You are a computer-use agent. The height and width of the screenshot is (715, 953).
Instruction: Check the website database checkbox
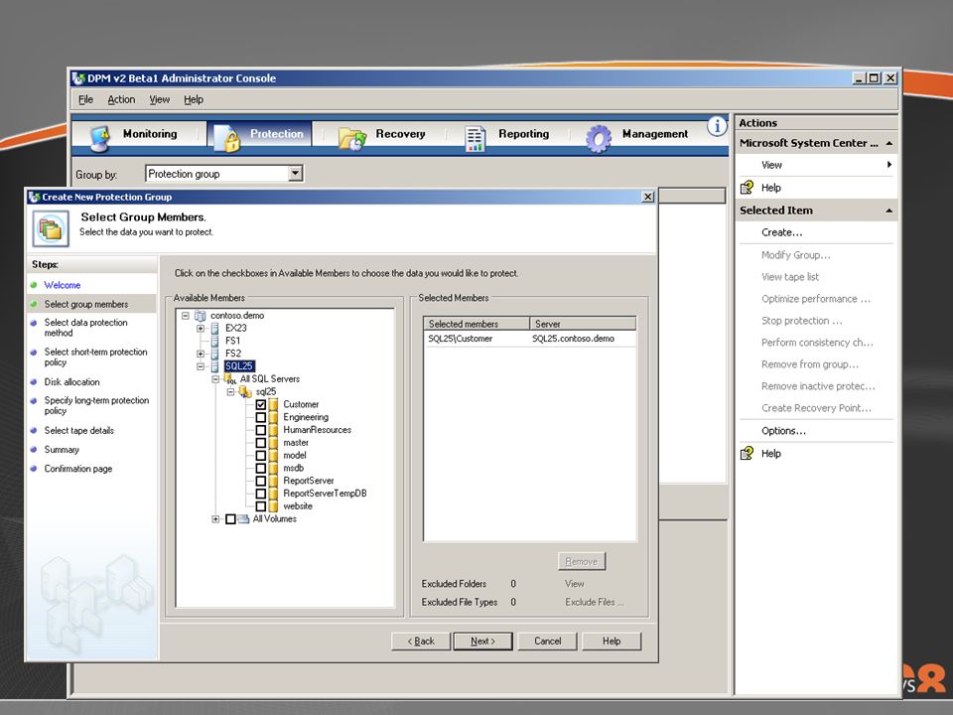coord(261,505)
